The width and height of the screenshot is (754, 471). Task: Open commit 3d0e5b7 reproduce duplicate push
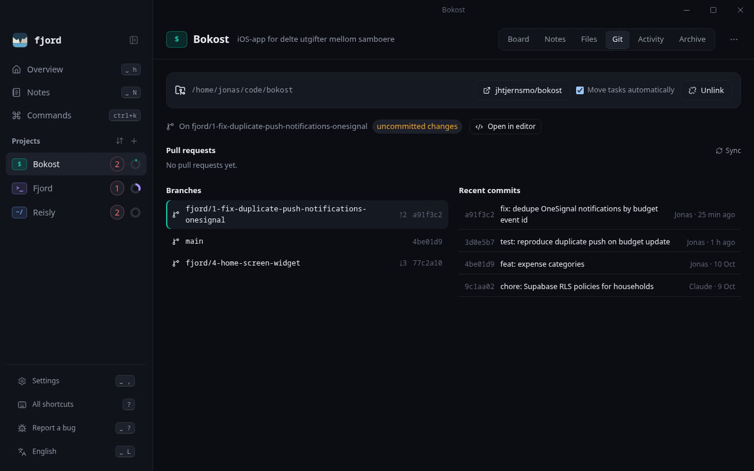[x=600, y=242]
